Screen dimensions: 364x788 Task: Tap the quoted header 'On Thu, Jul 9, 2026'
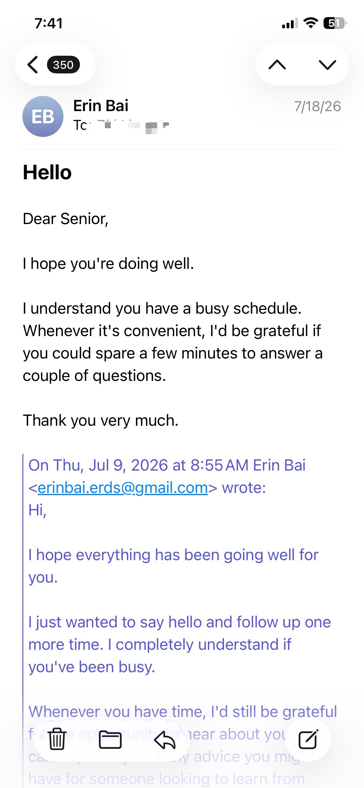pyautogui.click(x=98, y=465)
